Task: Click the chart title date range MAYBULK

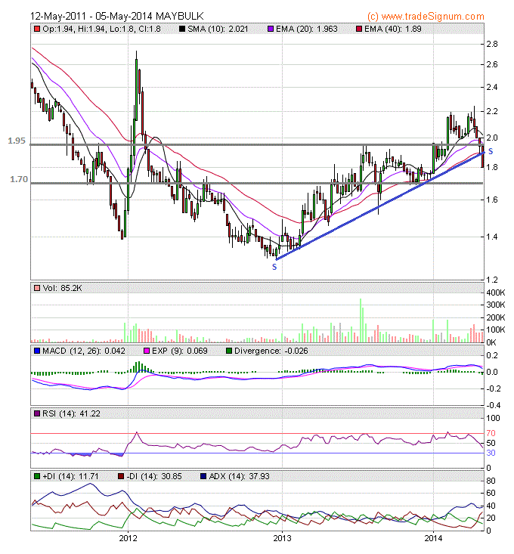Action: click(x=117, y=17)
